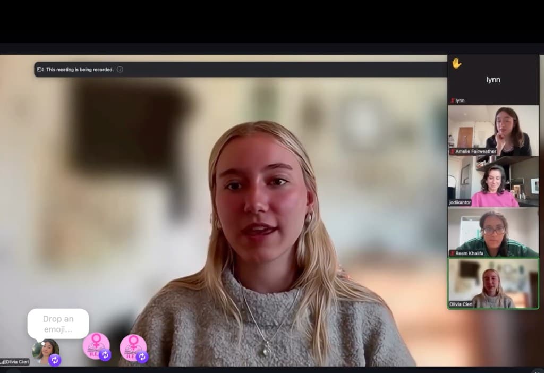This screenshot has height=373, width=544.
Task: Select Reem Khalifa's video thumbnail
Action: [493, 233]
